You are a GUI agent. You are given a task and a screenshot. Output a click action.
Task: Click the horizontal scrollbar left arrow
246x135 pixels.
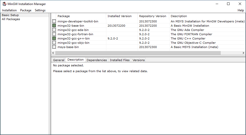pos(53,53)
